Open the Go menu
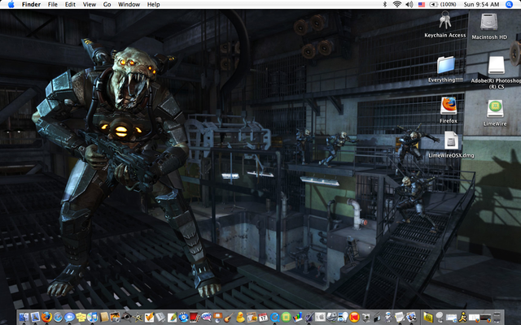Screen dimensions: 521x325 (x=107, y=5)
